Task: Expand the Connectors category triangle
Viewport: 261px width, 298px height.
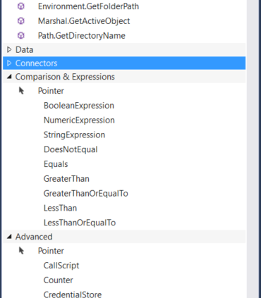Action: 9,63
